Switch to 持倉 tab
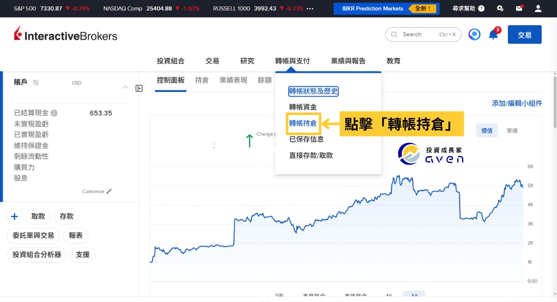 (x=202, y=80)
